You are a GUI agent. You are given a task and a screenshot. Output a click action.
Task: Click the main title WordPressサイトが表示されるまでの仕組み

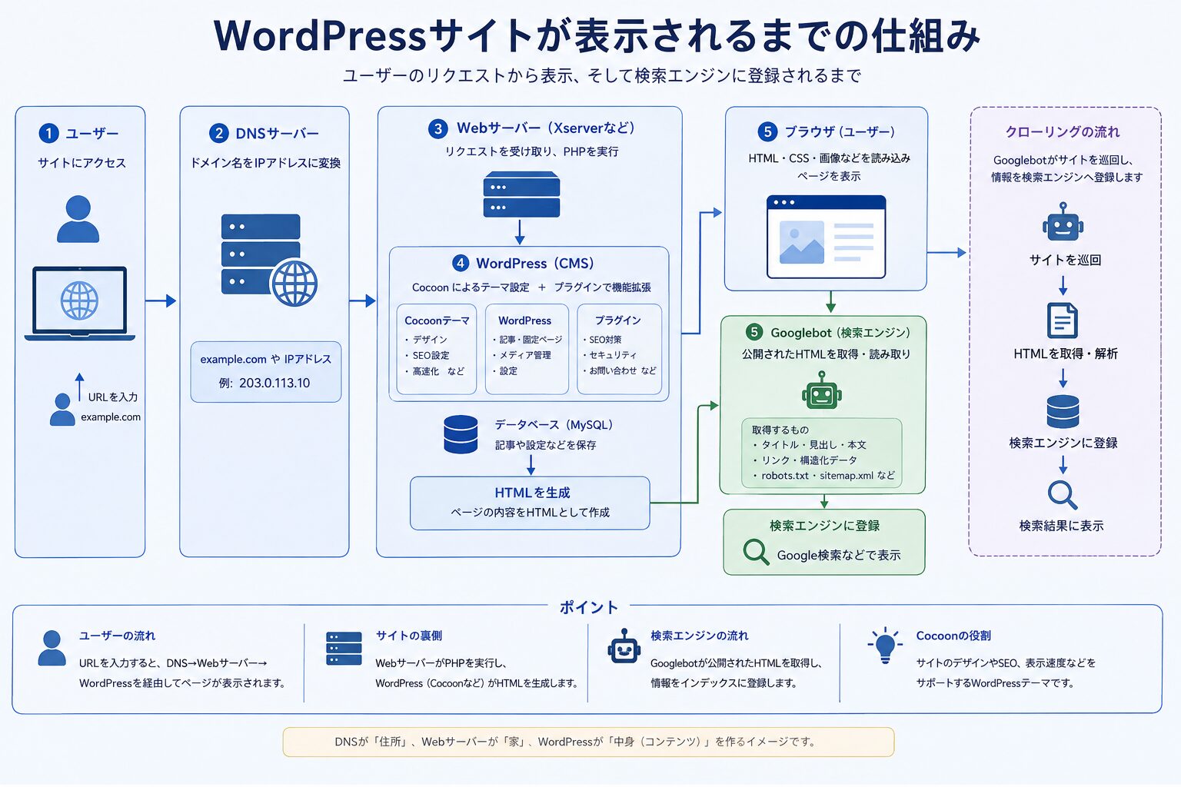pos(597,35)
